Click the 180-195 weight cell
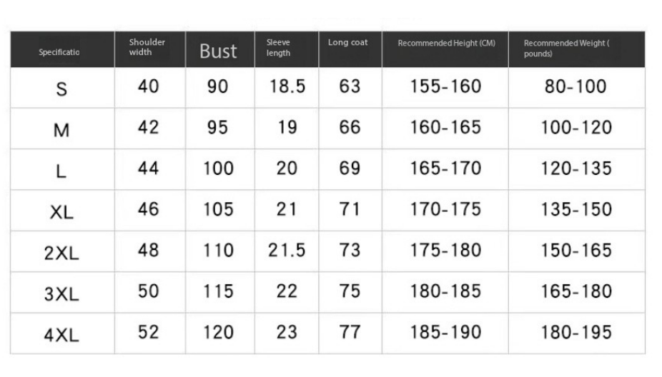The height and width of the screenshot is (377, 662). pos(576,332)
